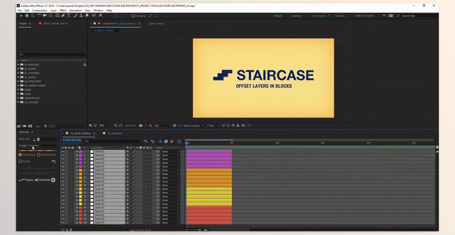The image size is (455, 235).
Task: Click the snapshot camera icon in viewer
Action: (x=141, y=126)
